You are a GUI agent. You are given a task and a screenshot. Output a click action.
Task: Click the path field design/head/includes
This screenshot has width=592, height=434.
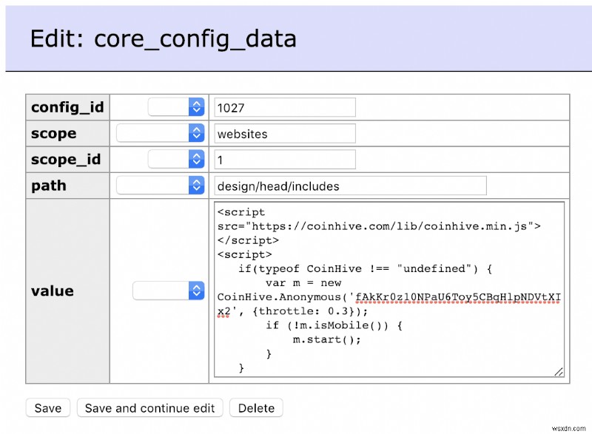point(350,186)
